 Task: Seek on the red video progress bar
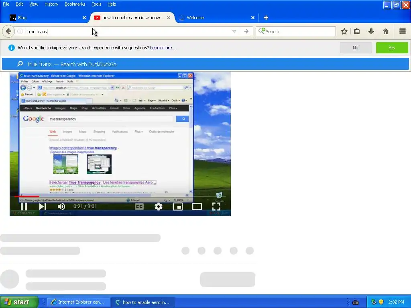27,196
